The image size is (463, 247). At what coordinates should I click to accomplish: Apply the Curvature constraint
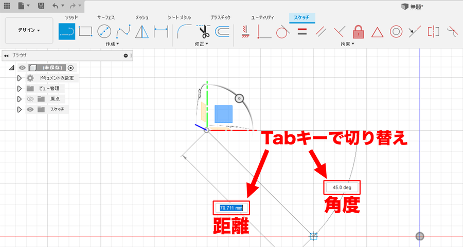(x=452, y=31)
